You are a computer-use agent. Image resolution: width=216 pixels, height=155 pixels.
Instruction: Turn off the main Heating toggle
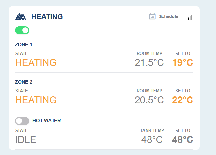tap(22, 30)
